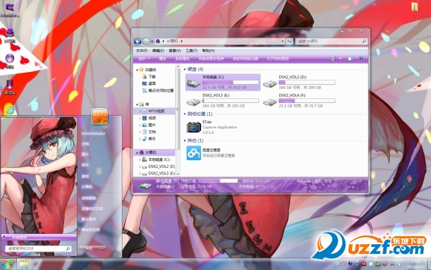Open the 组织 dropdown in the toolbar

pyautogui.click(x=144, y=59)
